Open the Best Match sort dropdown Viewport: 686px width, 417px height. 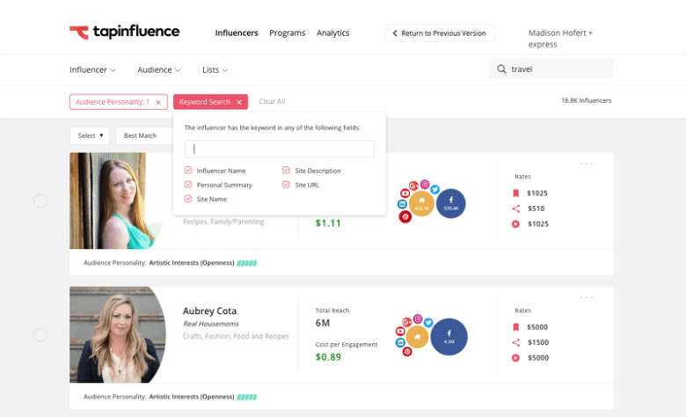point(144,135)
